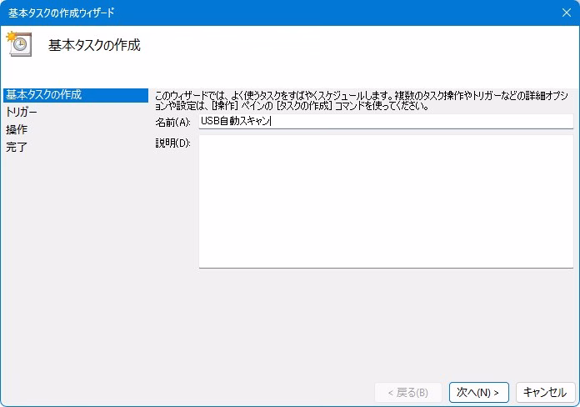Viewport: 580px width, 407px height.
Task: Open the 操作 step in sidebar
Action: (17, 129)
